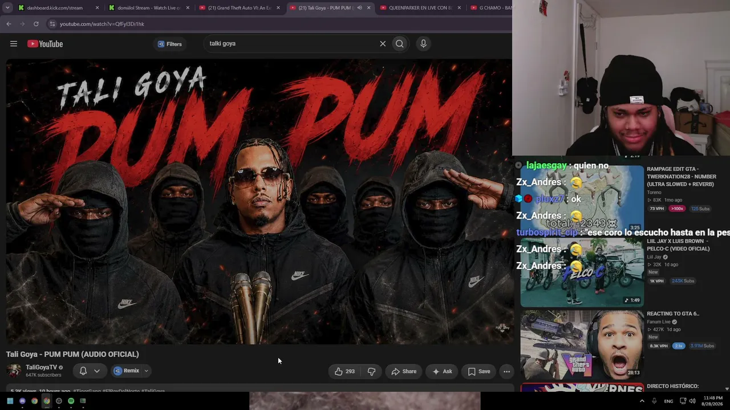Dislike the PUM PUM video

click(x=371, y=371)
